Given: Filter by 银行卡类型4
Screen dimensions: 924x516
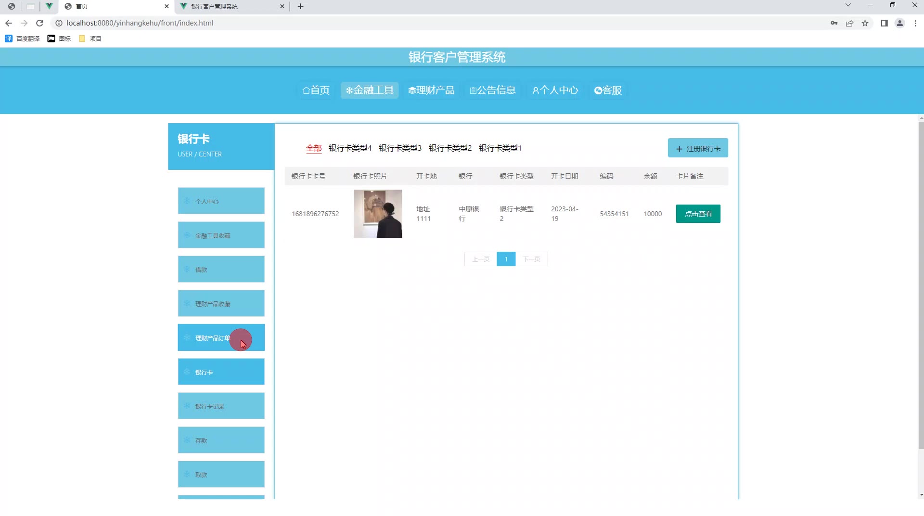Looking at the screenshot, I should 350,148.
